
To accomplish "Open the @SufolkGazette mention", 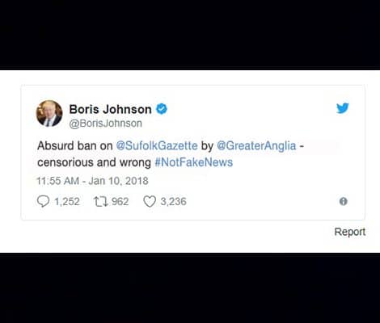I will pos(157,145).
